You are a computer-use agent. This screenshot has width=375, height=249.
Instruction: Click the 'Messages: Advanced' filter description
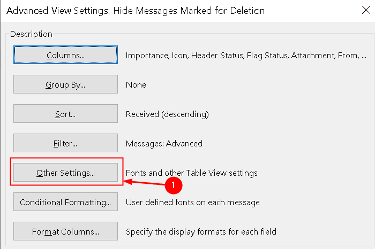(x=164, y=144)
